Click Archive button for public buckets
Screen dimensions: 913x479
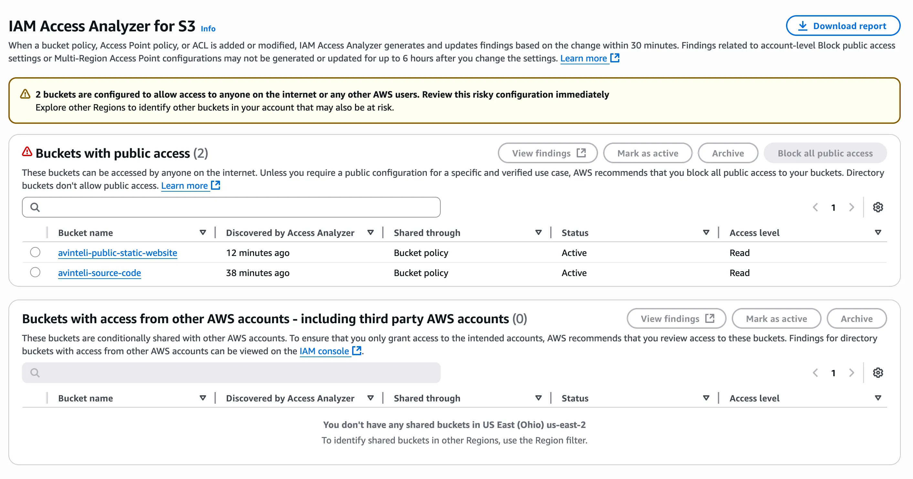click(x=728, y=153)
